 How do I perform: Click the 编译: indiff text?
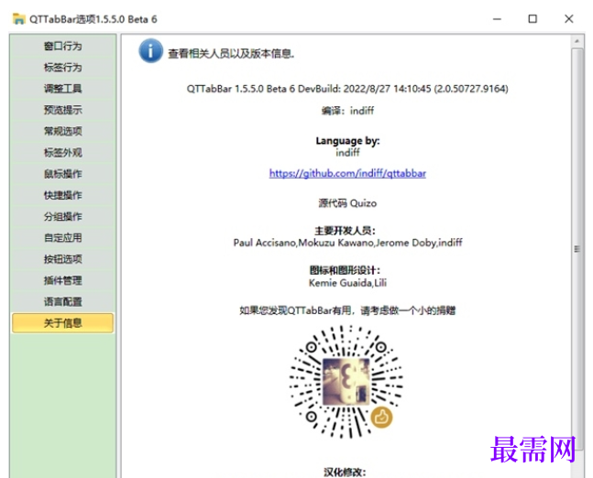click(347, 111)
